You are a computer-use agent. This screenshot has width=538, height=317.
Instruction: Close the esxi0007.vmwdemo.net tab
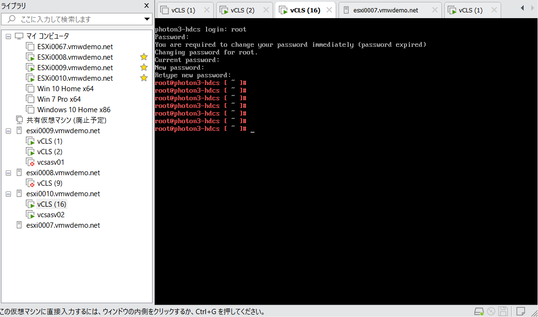click(x=435, y=10)
